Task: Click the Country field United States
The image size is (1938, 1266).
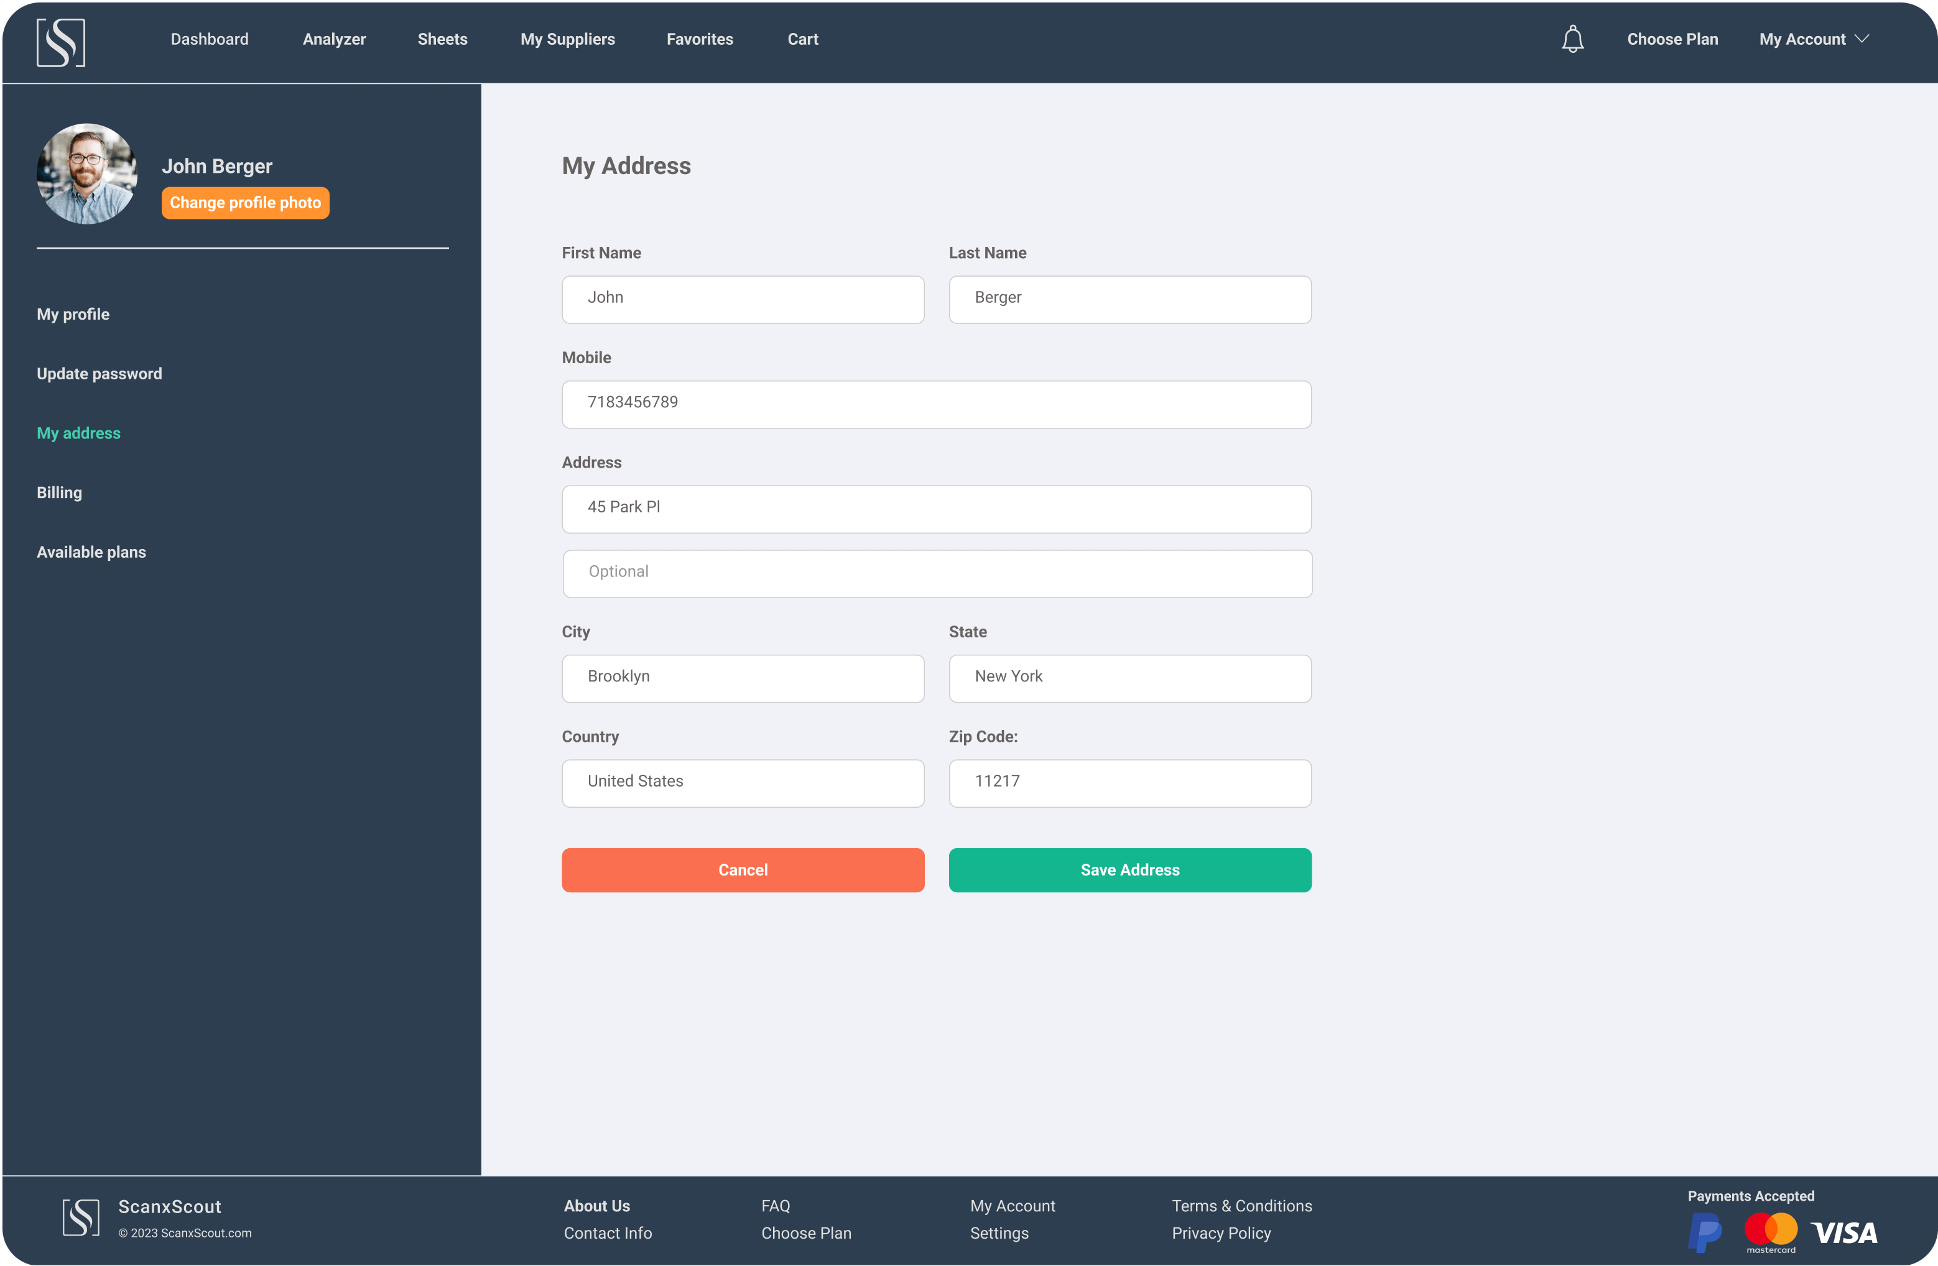Action: pyautogui.click(x=743, y=782)
